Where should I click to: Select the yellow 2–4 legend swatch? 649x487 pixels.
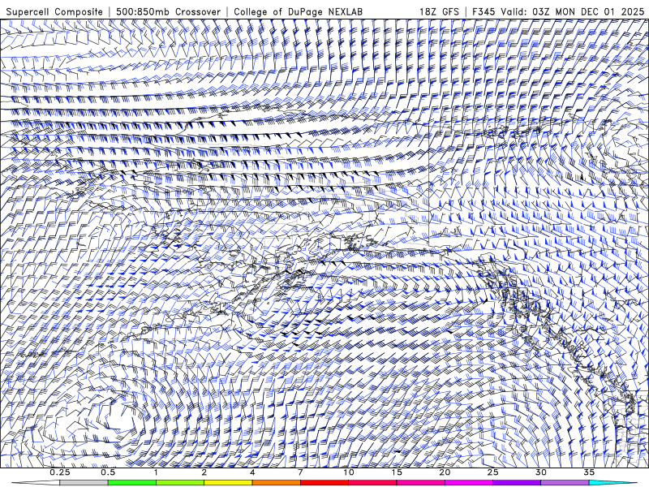228,483
